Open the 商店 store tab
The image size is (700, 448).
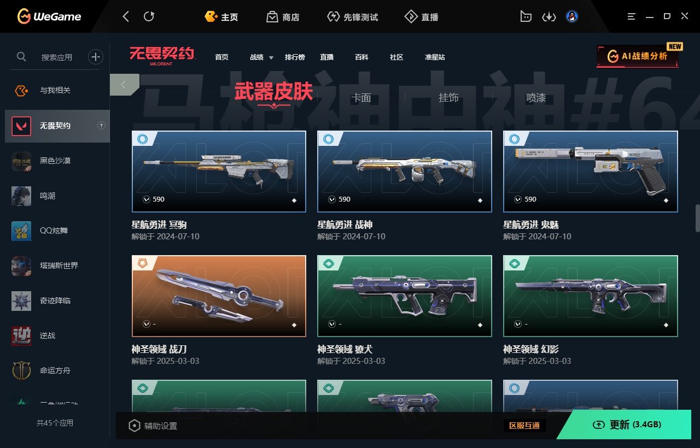pos(283,17)
